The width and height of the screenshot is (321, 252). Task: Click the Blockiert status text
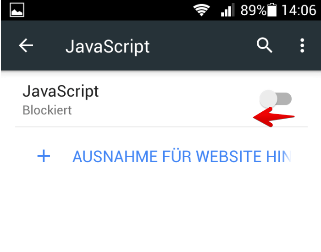(x=47, y=110)
